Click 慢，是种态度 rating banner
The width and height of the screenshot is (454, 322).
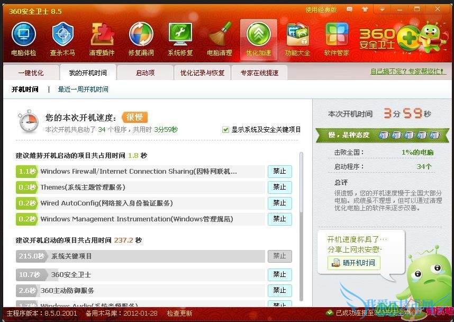tap(382, 135)
